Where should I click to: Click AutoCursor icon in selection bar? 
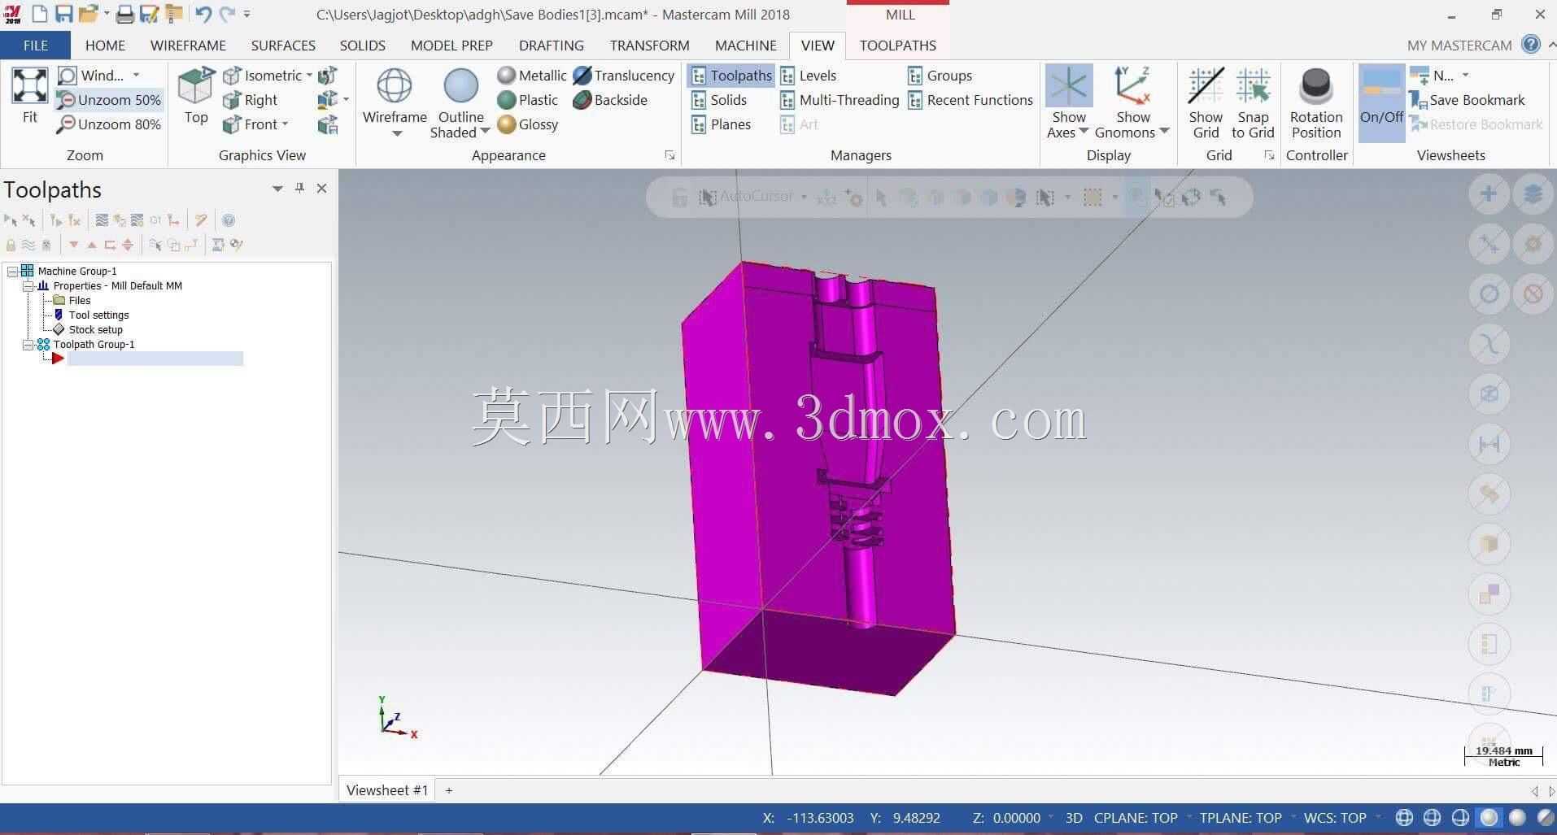click(708, 197)
